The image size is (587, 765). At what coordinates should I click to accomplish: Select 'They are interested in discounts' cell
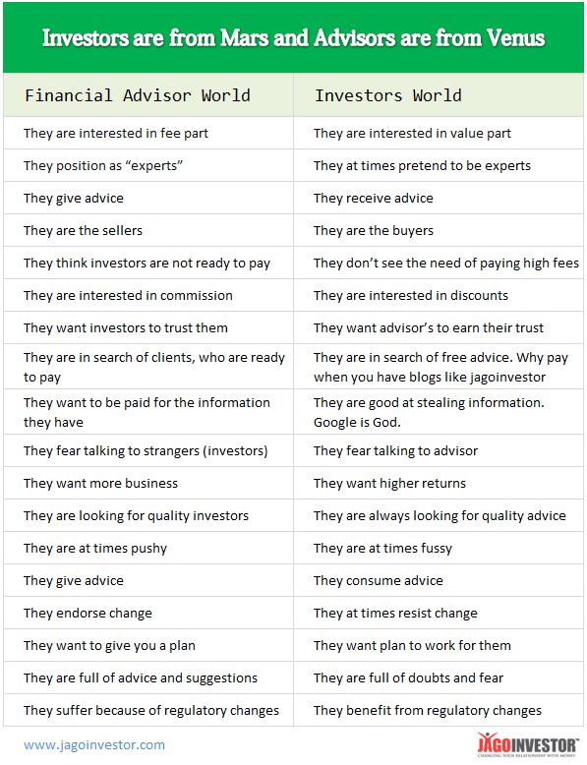[x=439, y=295]
